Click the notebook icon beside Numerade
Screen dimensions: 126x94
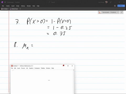coord(100,12)
